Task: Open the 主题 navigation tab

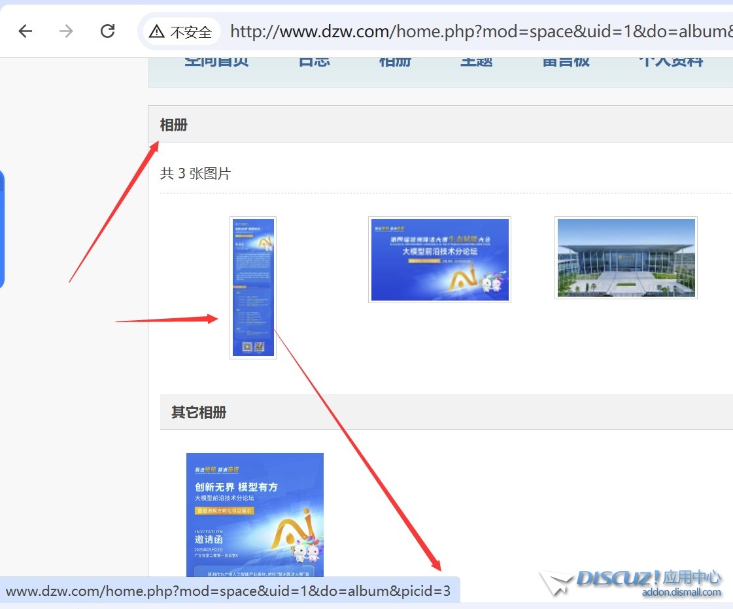Action: [x=476, y=62]
